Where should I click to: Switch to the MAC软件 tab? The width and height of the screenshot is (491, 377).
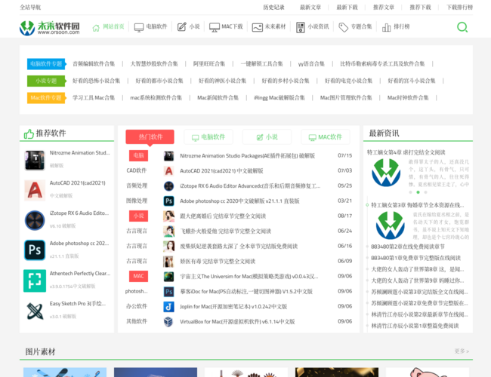(x=326, y=137)
